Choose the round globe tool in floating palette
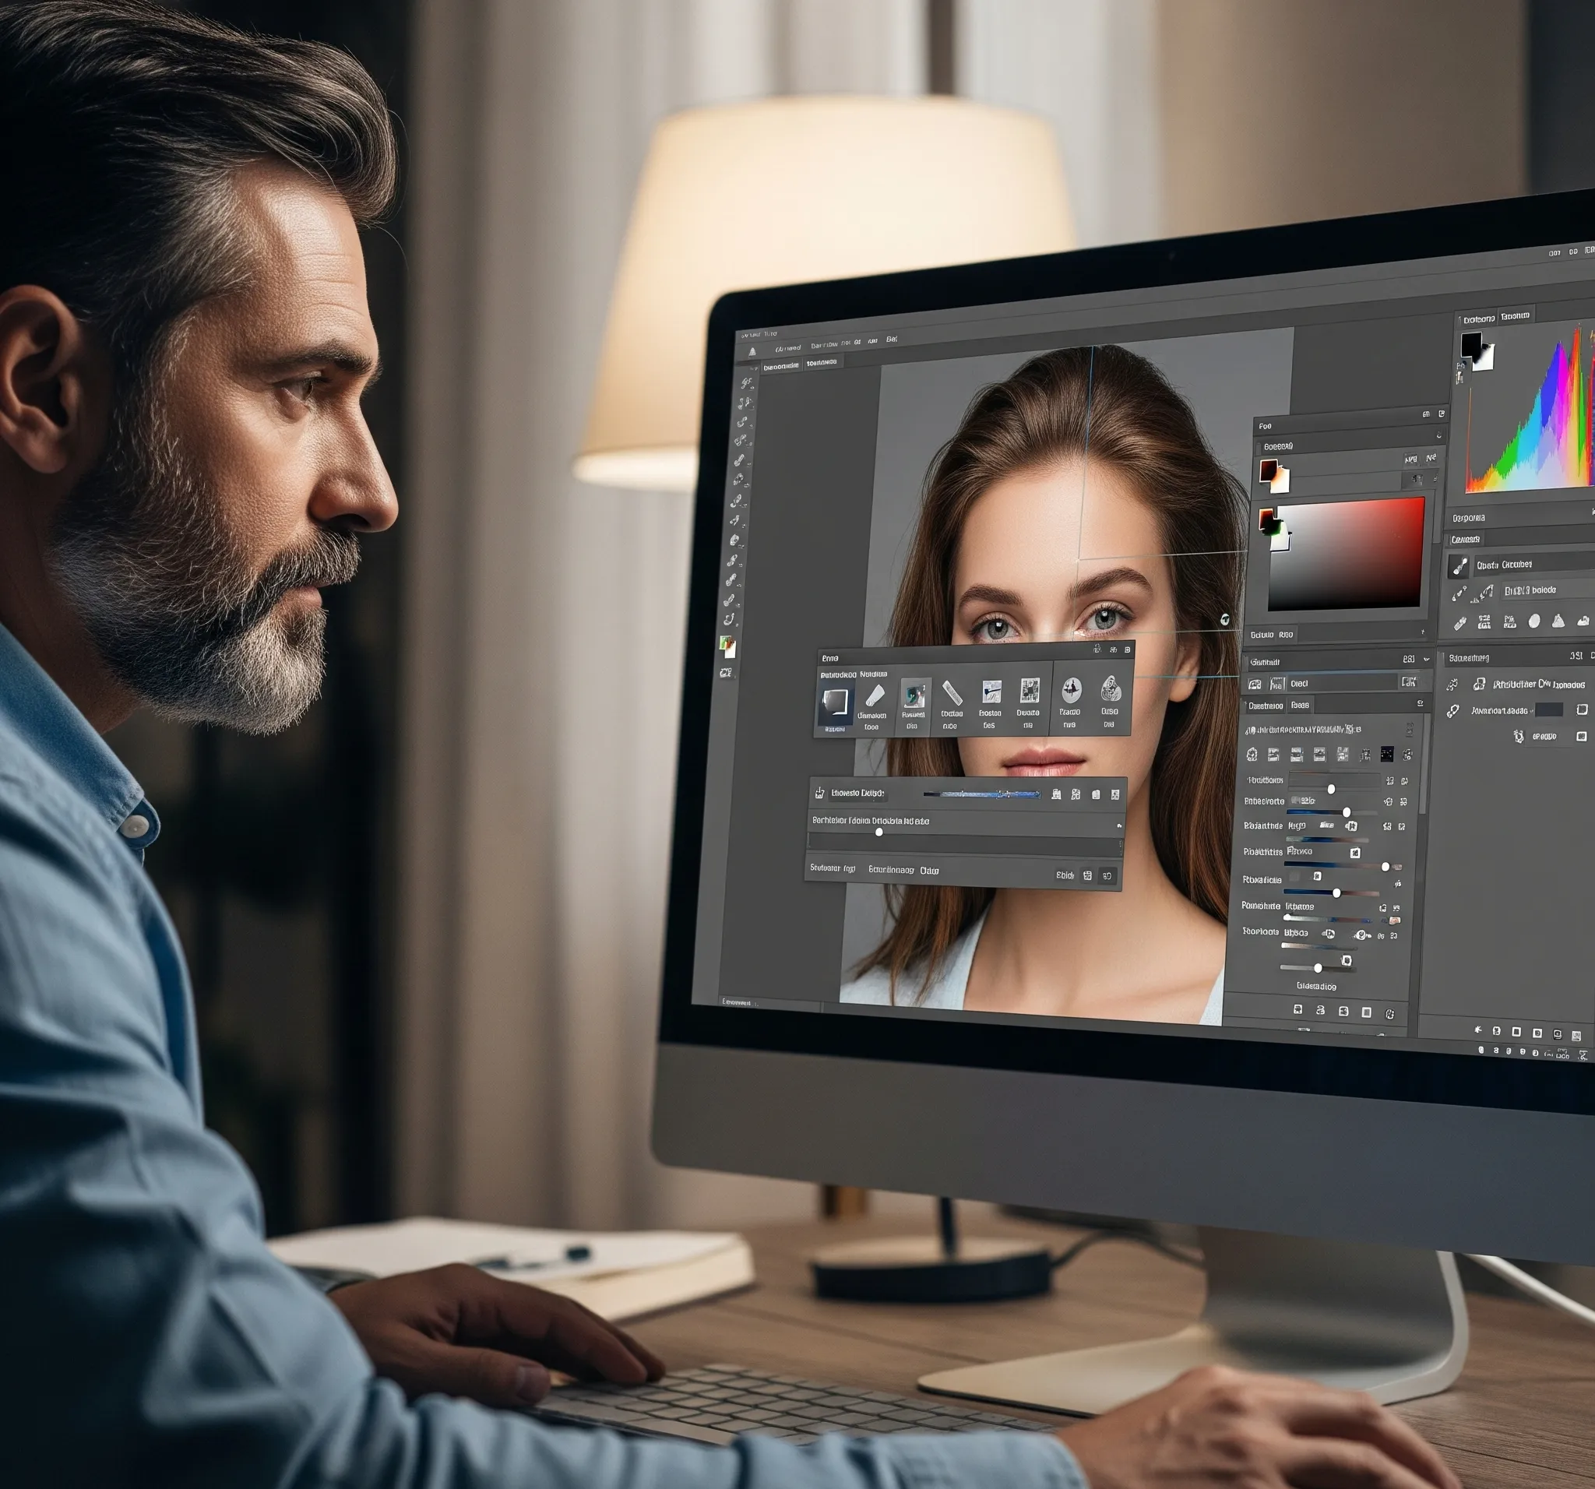The image size is (1595, 1489). 1071,689
